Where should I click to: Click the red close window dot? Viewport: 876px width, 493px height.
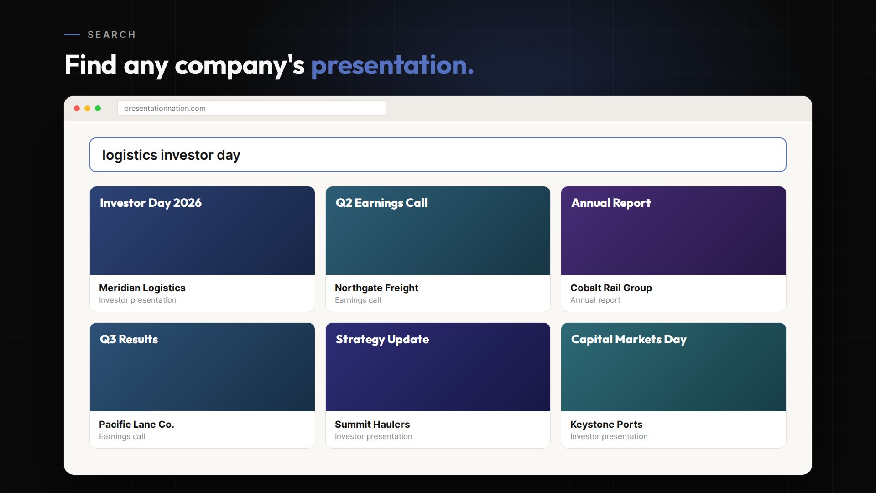click(77, 108)
